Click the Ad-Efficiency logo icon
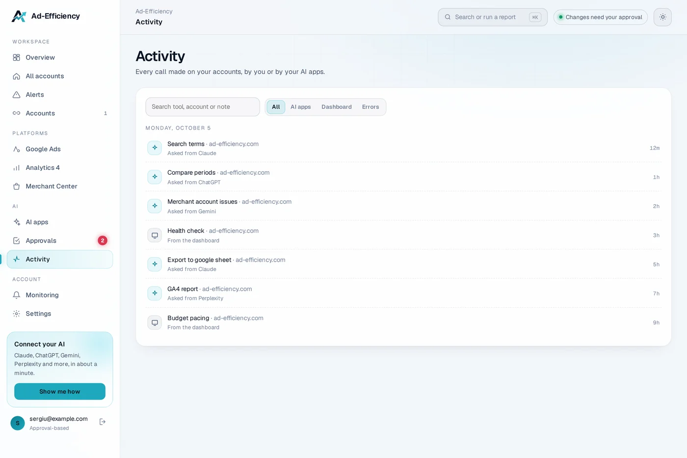687x458 pixels. [19, 16]
